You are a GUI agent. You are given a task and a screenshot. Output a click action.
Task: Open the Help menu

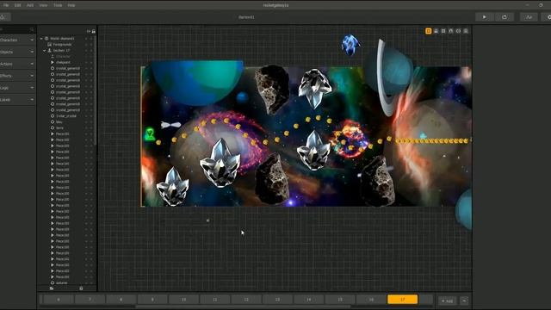point(71,5)
